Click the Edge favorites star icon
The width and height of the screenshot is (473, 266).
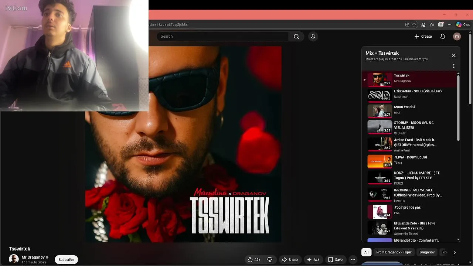[414, 25]
